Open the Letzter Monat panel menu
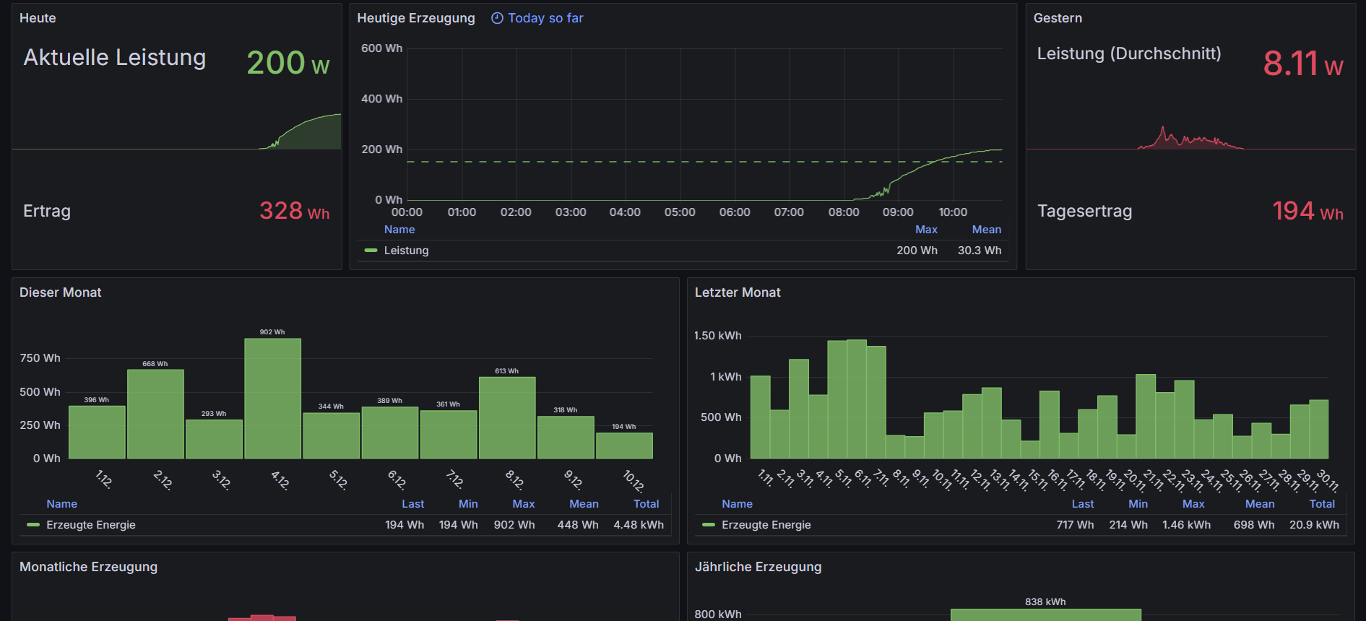 (x=737, y=292)
